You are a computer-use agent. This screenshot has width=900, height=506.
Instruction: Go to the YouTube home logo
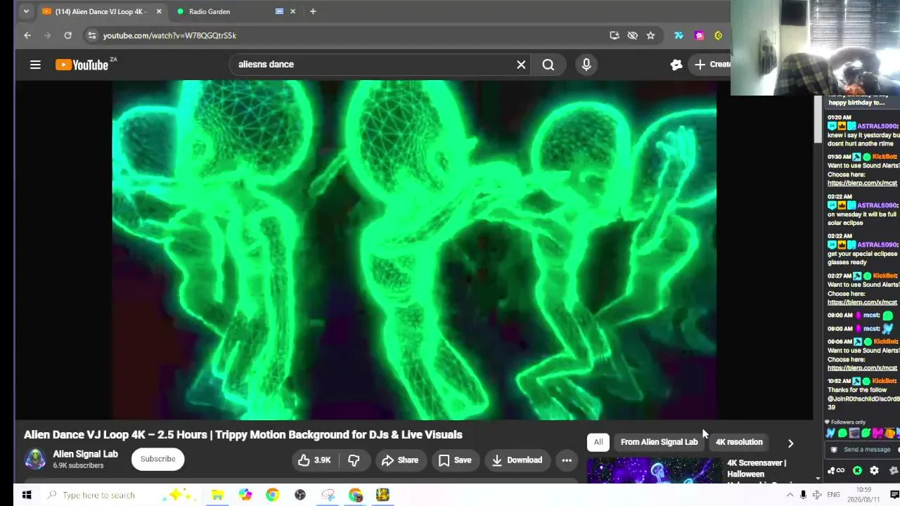[x=82, y=65]
